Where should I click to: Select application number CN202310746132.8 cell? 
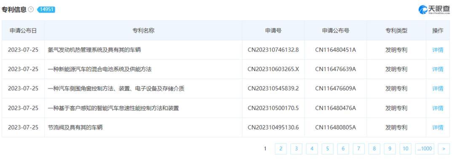[x=273, y=50]
